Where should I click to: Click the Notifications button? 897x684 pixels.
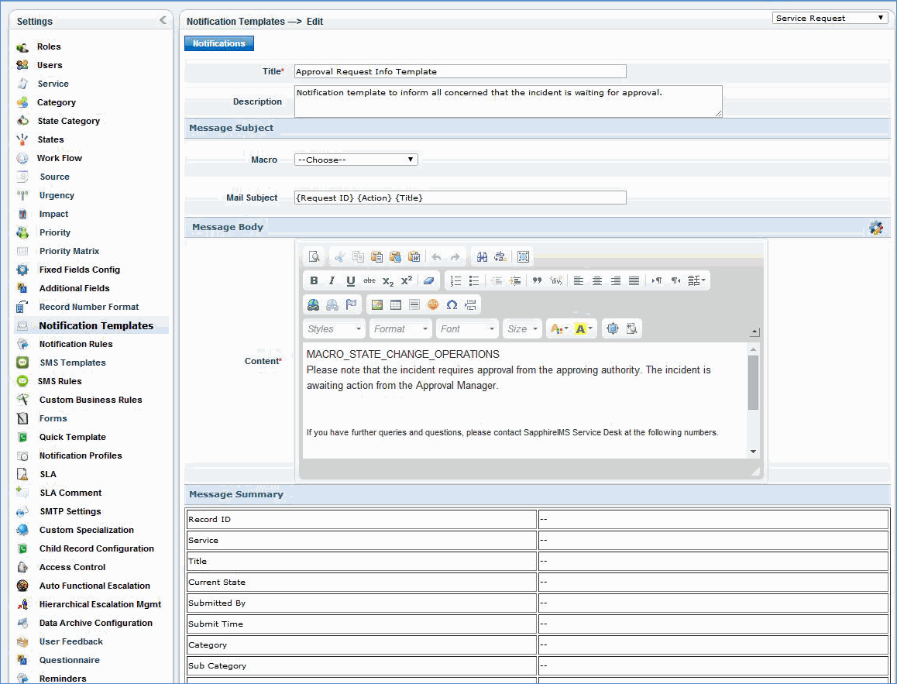(x=219, y=43)
